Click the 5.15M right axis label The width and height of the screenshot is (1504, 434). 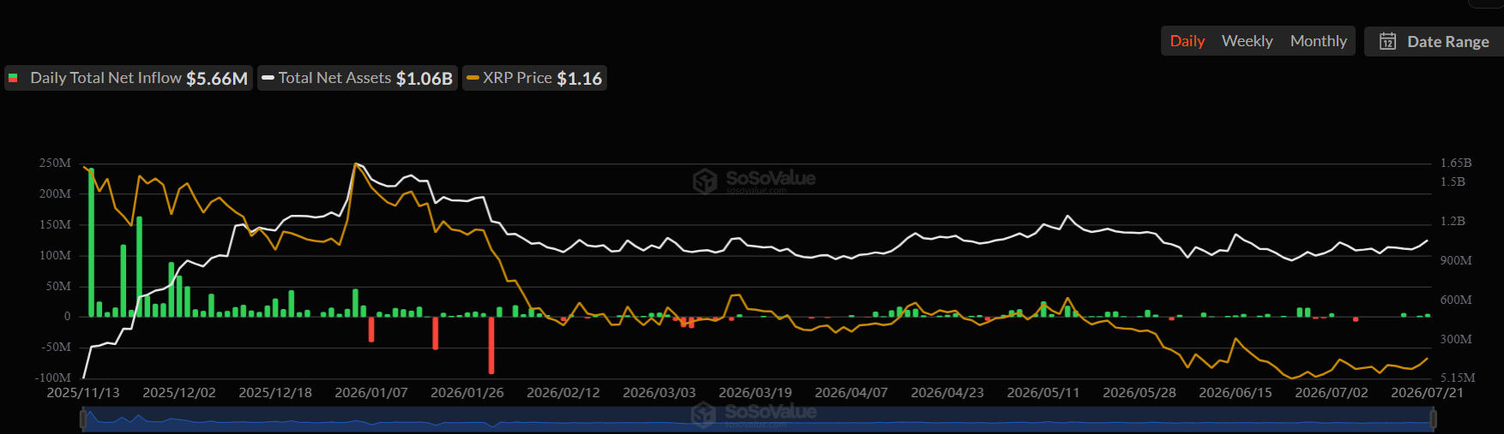pyautogui.click(x=1458, y=378)
